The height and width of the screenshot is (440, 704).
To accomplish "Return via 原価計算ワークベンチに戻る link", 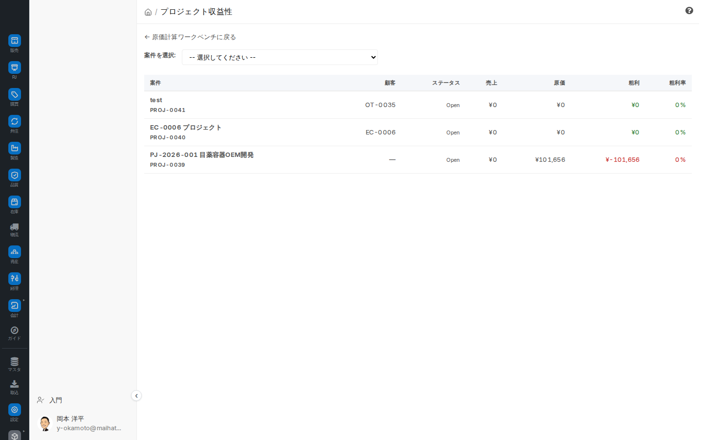I will coord(190,37).
